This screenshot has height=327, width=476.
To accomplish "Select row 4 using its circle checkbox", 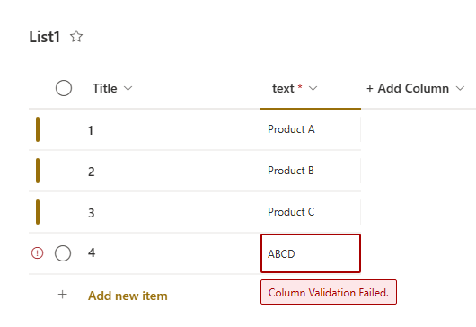I will (63, 253).
